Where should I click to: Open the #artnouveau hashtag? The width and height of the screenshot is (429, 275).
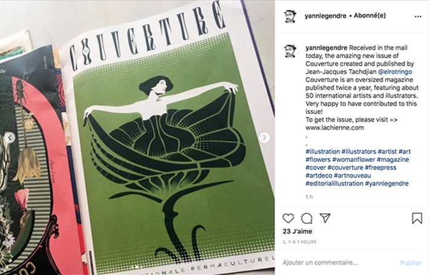[352, 175]
